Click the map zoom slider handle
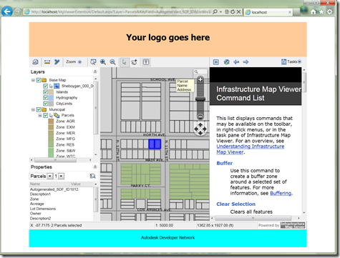340x258 pixels. (200, 99)
